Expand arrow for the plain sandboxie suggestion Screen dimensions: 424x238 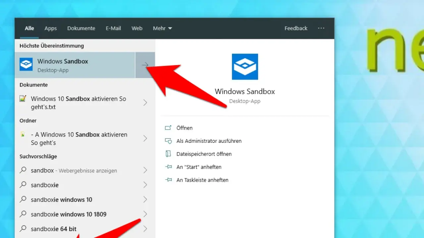[145, 185]
